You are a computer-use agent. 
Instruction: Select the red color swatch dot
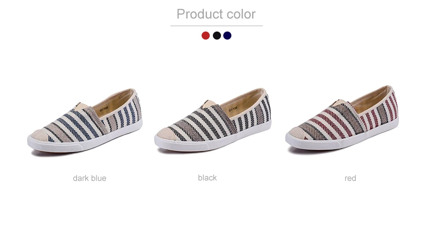tap(206, 36)
